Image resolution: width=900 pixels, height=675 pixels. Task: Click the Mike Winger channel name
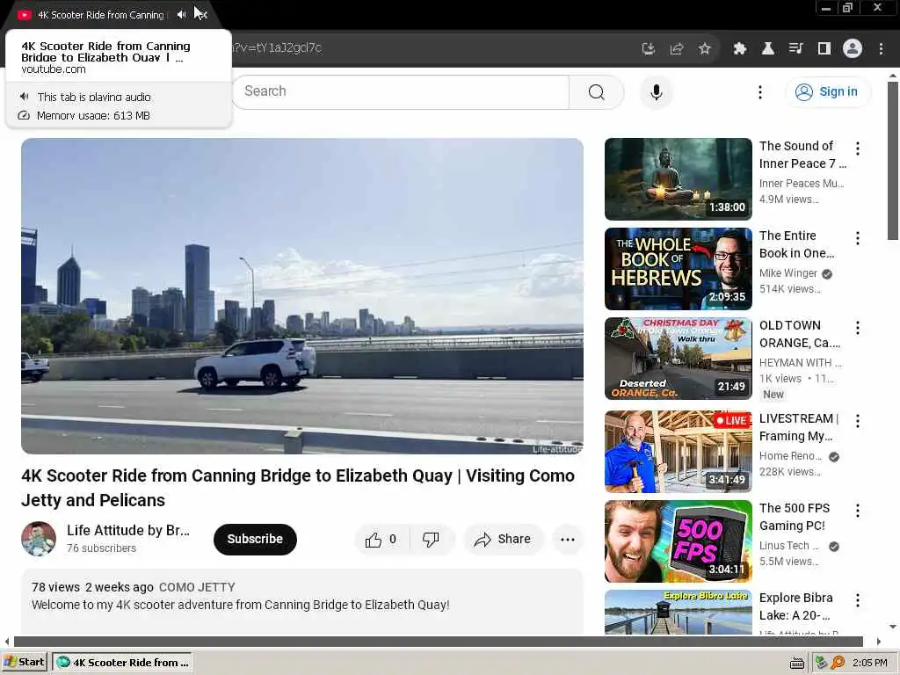(788, 273)
